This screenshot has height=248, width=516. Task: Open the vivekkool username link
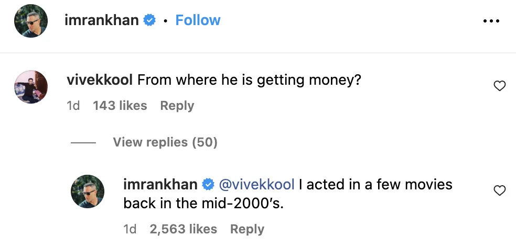[x=100, y=81]
